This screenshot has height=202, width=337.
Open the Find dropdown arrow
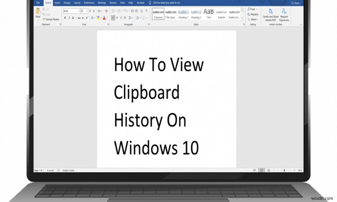(x=257, y=9)
